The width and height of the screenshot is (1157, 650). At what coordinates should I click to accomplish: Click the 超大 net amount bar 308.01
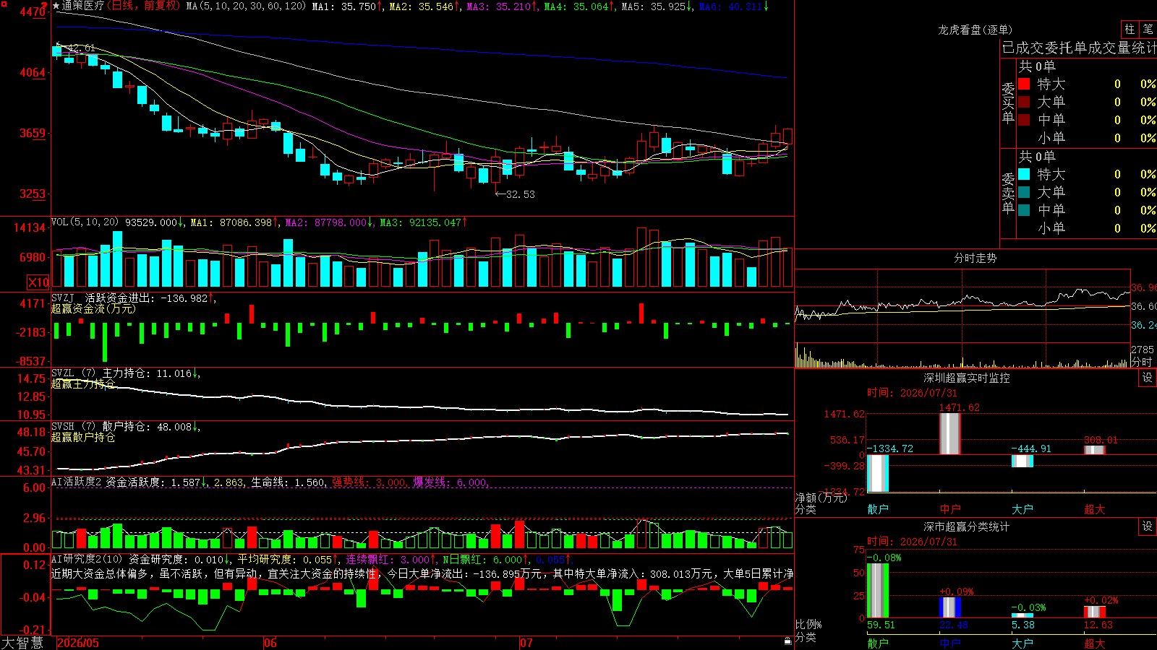click(x=1095, y=450)
